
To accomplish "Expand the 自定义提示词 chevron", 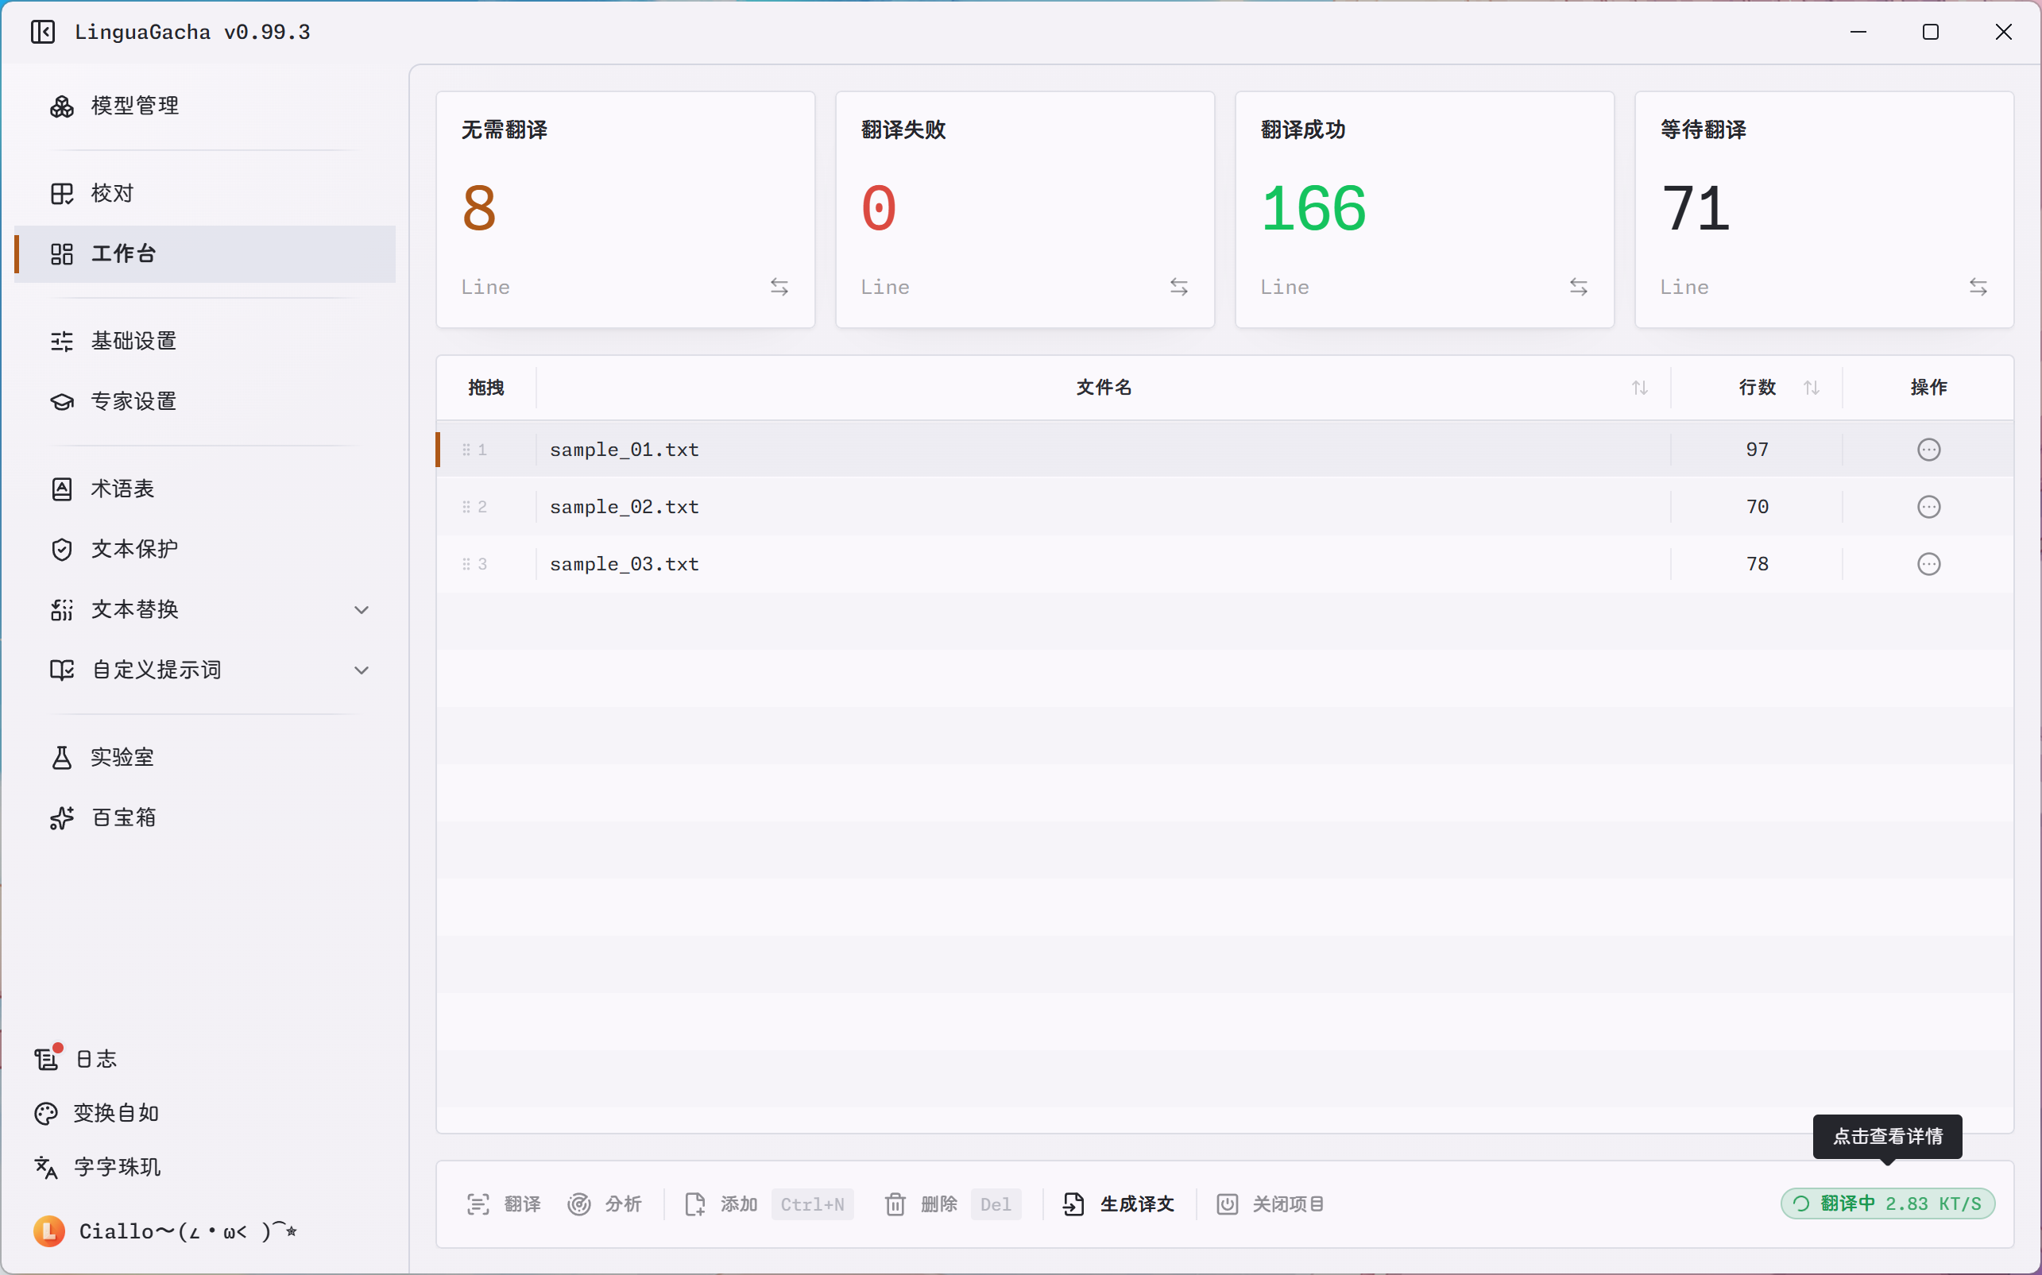I will [362, 670].
